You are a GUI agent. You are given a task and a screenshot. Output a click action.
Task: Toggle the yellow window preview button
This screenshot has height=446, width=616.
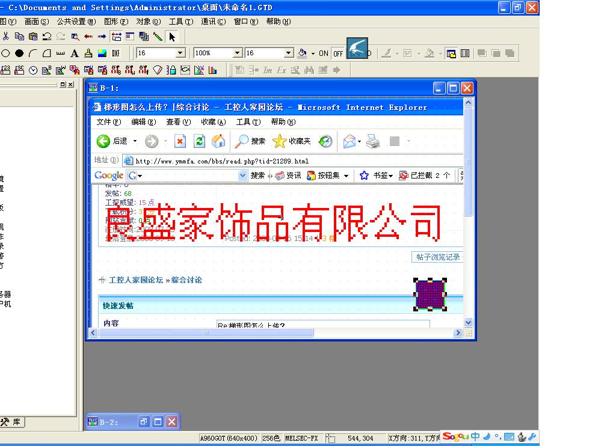[x=451, y=53]
